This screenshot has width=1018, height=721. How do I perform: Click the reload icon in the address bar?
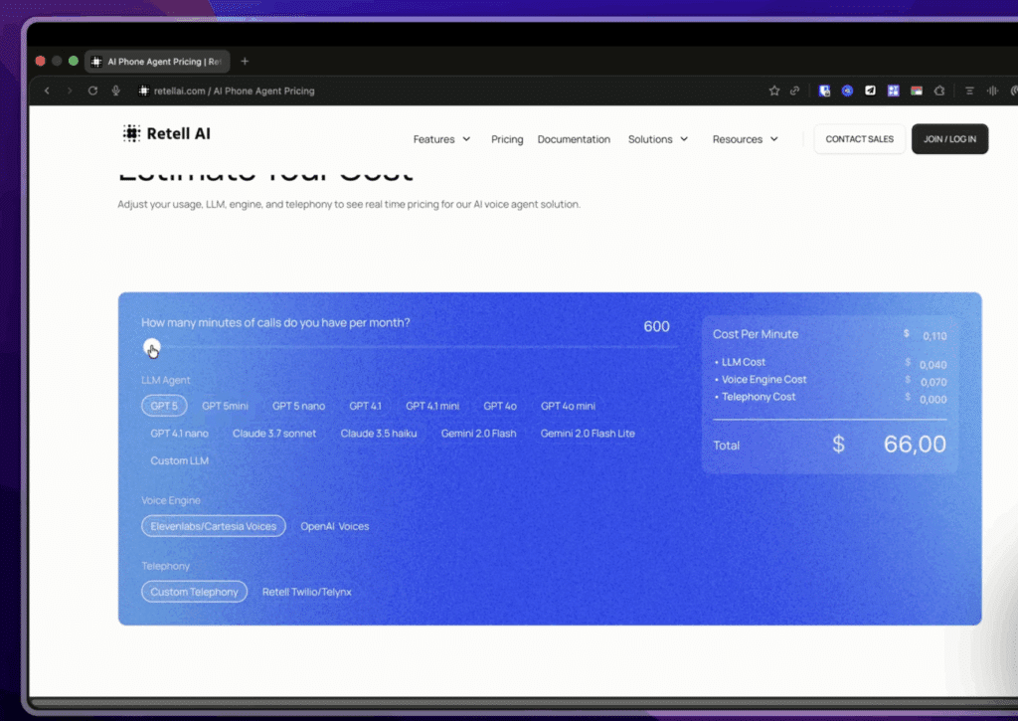click(91, 90)
